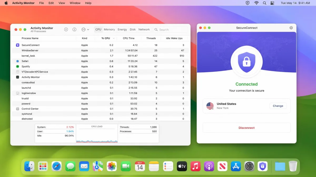Open Mail from the Dock
316x177 pixels.
click(84, 166)
